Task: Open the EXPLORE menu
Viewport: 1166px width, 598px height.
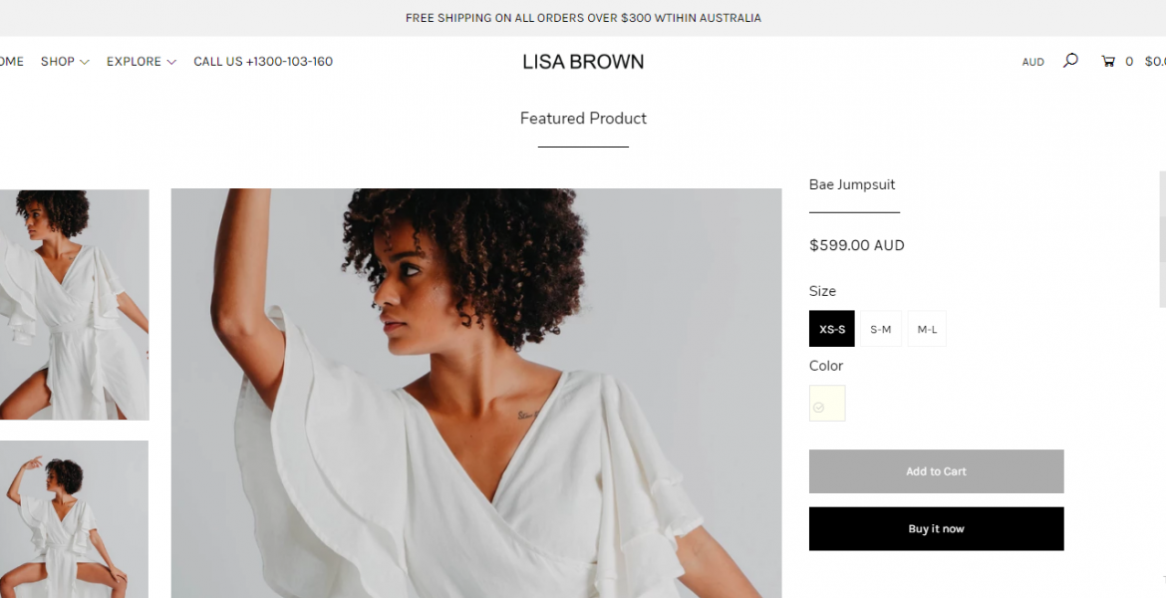Action: pyautogui.click(x=135, y=61)
